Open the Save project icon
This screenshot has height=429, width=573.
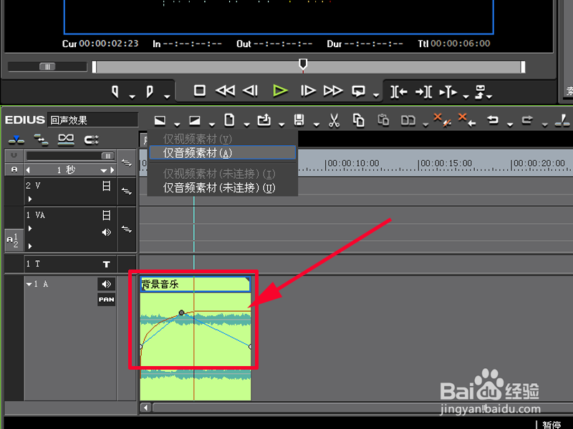[x=299, y=119]
